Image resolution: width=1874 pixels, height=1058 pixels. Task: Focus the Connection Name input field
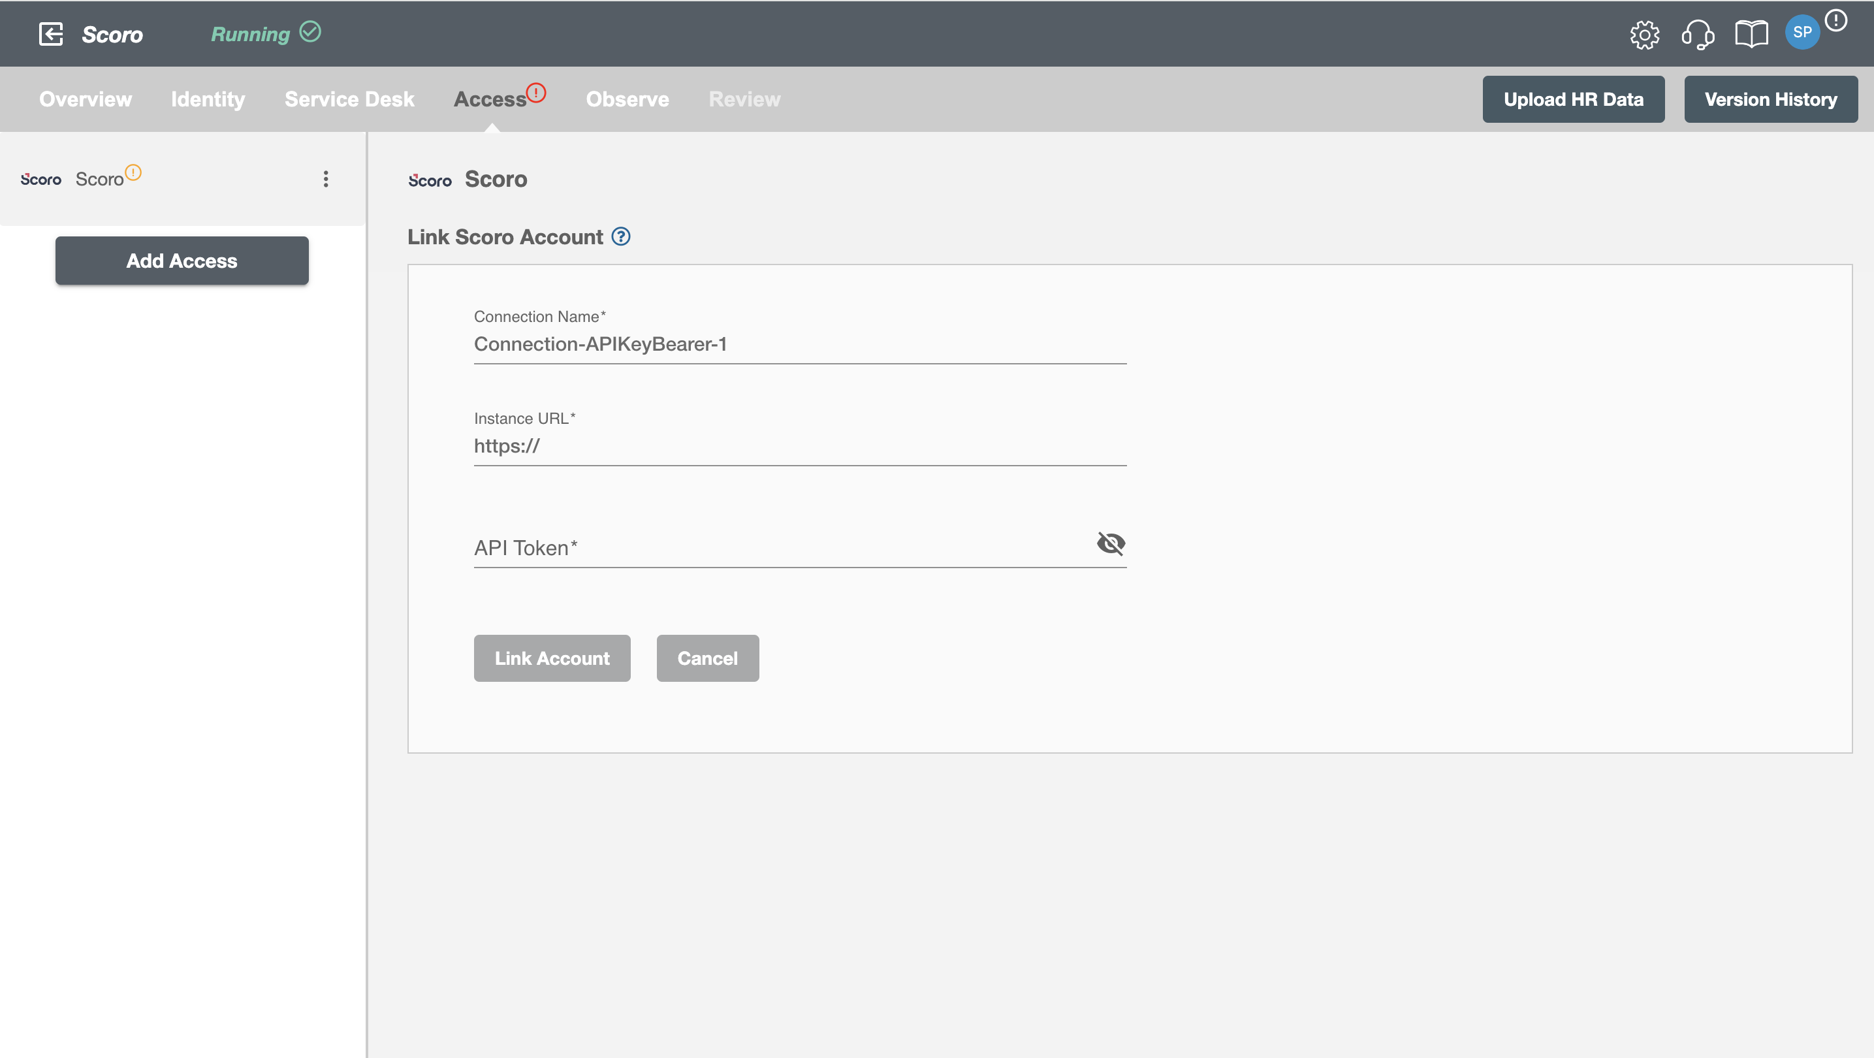[x=801, y=344]
